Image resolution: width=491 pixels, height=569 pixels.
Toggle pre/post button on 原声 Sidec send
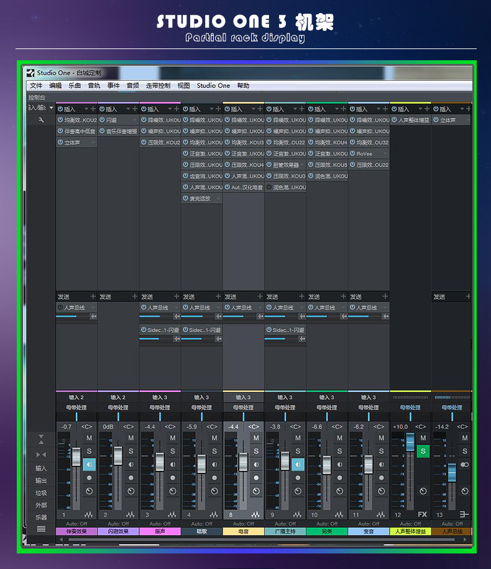click(177, 339)
